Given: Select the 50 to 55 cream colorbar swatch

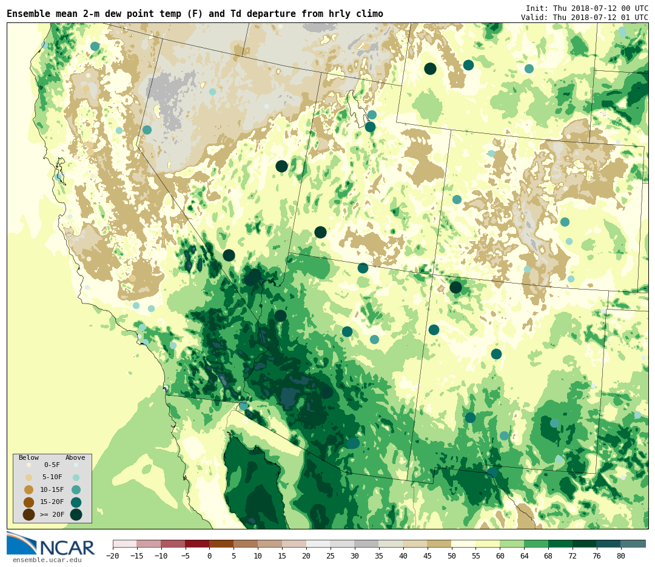Looking at the screenshot, I should 464,543.
